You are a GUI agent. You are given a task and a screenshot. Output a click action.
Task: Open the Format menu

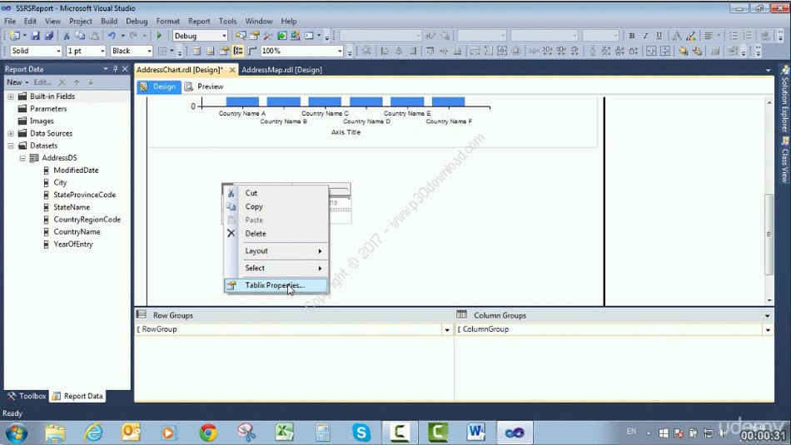(168, 21)
